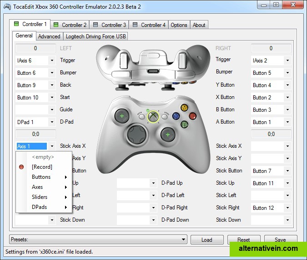Click the Y button on controller image
Image resolution: width=307 pixels, height=260 pixels.
pyautogui.click(x=184, y=108)
